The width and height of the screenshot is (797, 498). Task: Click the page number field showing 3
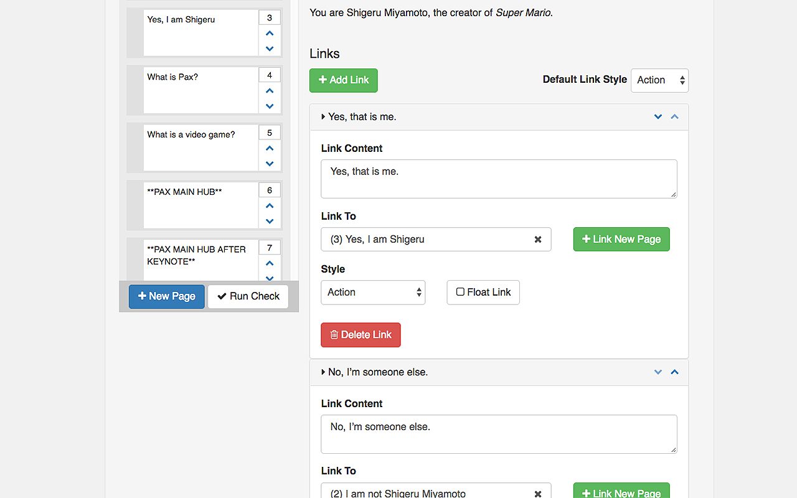tap(270, 18)
